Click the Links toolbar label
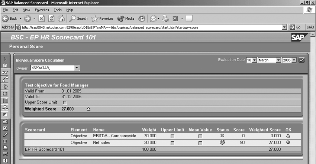Screen dimensions: 316x164 (310, 27)
